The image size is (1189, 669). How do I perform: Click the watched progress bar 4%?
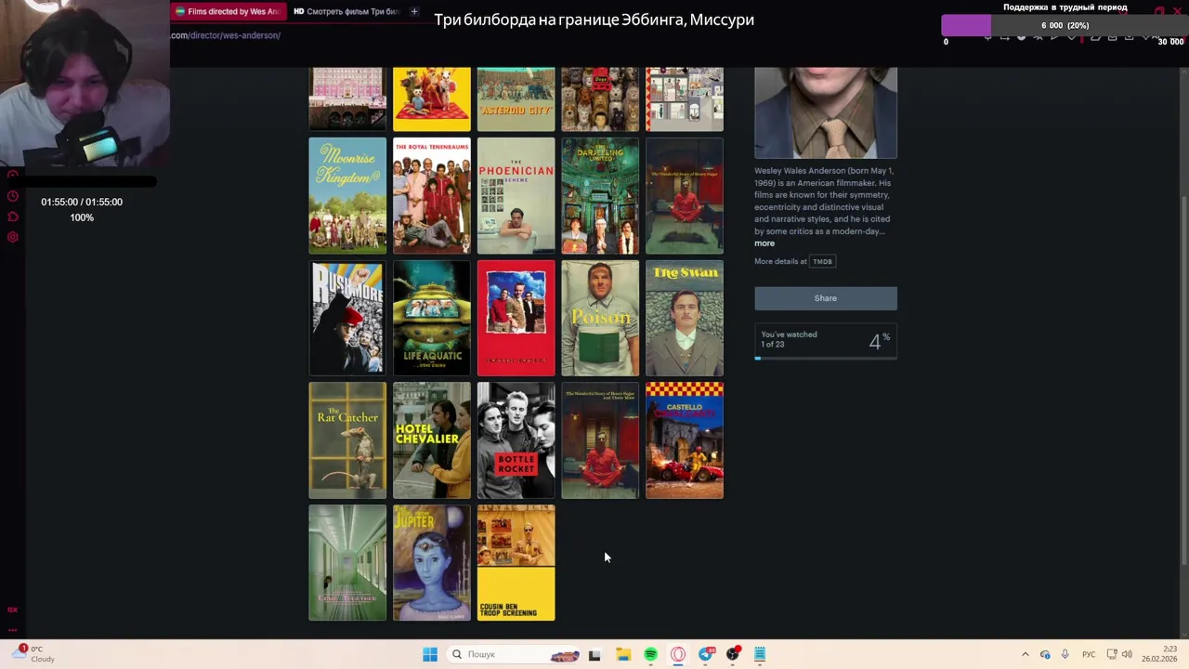click(x=825, y=358)
